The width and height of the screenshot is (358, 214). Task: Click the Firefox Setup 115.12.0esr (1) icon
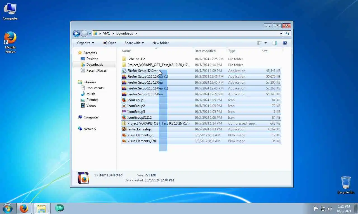(124, 77)
